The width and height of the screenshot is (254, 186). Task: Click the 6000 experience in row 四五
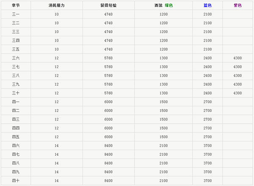pyautogui.click(x=108, y=137)
